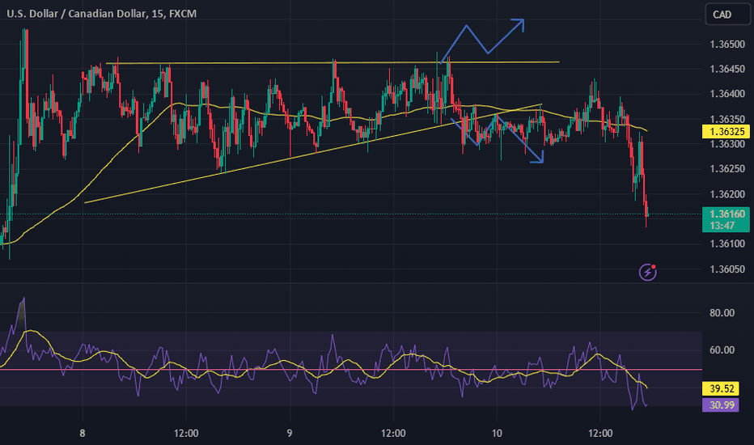
Task: Click the purple lightning bolt event icon
Action: coord(648,273)
